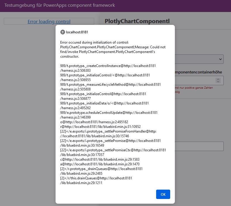Click the r.prototype._drainQueues stack trace line

point(101,171)
